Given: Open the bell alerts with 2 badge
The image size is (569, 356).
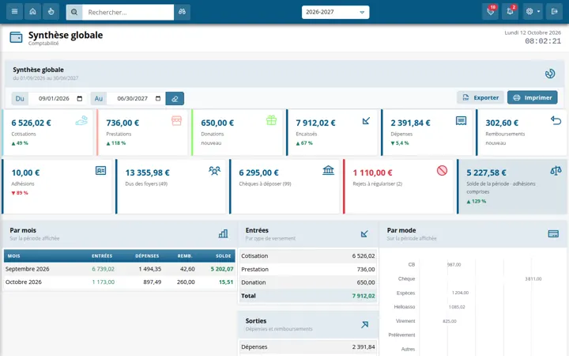Looking at the screenshot, I should (511, 12).
